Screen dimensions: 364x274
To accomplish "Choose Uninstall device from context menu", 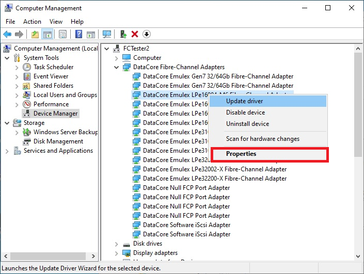I will [x=247, y=124].
